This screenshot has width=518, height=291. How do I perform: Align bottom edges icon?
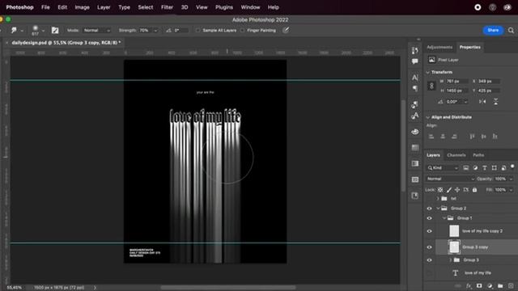(x=495, y=137)
